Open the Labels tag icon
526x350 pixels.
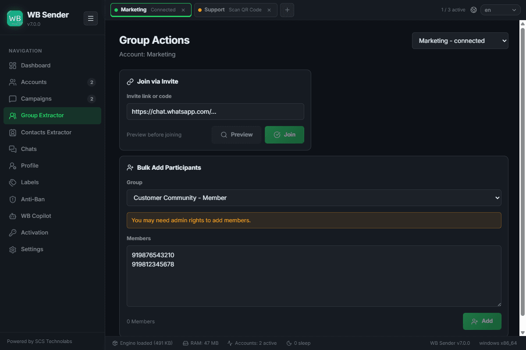coord(13,182)
